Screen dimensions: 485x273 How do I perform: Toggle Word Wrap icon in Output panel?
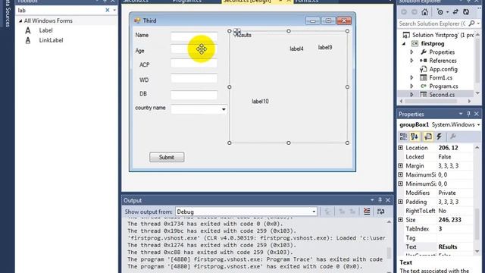click(380, 212)
